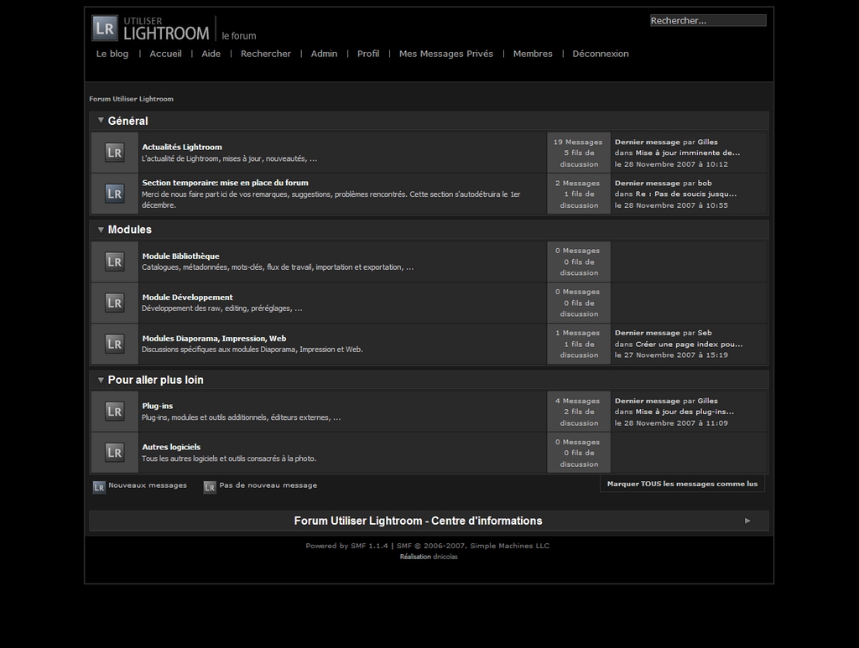
Task: Click LR icon beside Modules Diaporama, Impression, Web
Action: pyautogui.click(x=114, y=344)
